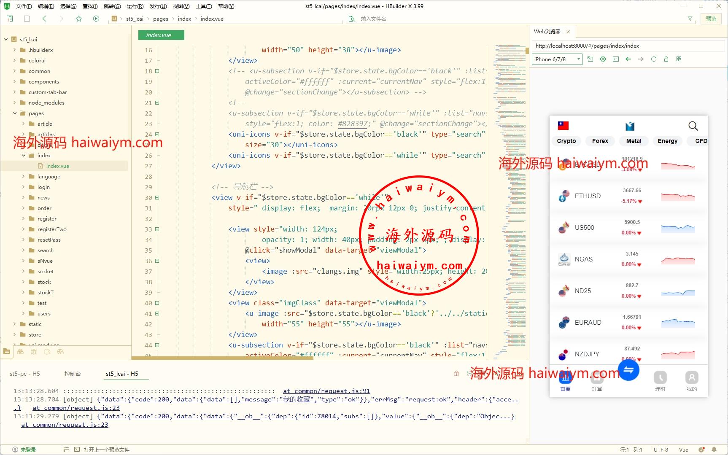Collapse the pages folder in project tree

click(15, 113)
